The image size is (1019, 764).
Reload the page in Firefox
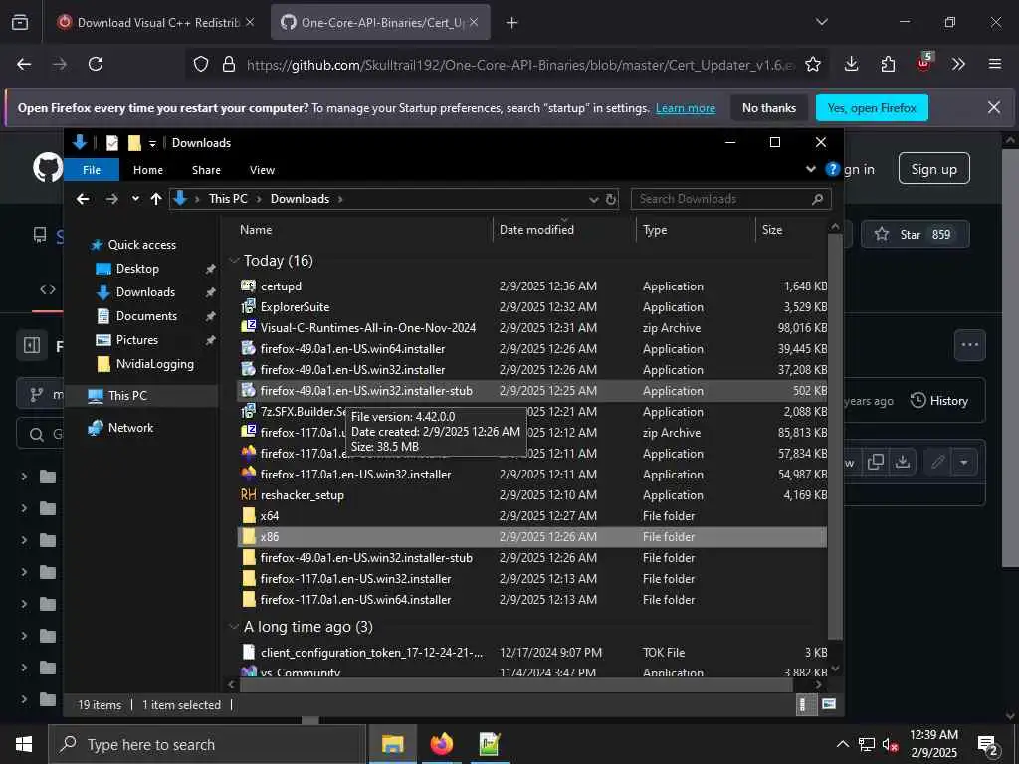[96, 64]
